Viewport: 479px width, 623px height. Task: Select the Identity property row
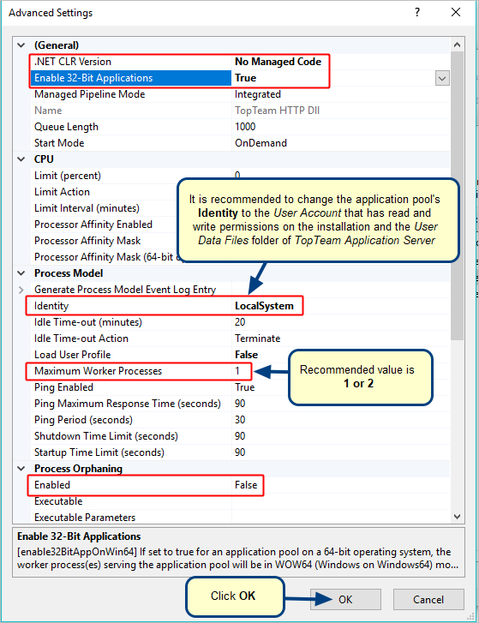click(x=165, y=306)
